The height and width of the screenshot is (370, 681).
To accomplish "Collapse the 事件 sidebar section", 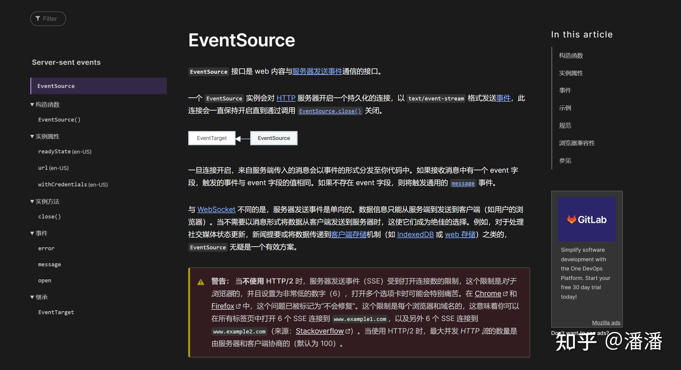I will [x=32, y=233].
